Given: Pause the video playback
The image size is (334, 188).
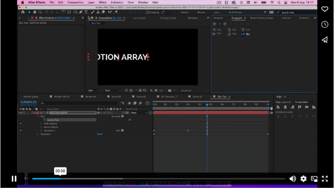Looking at the screenshot, I should (14, 178).
